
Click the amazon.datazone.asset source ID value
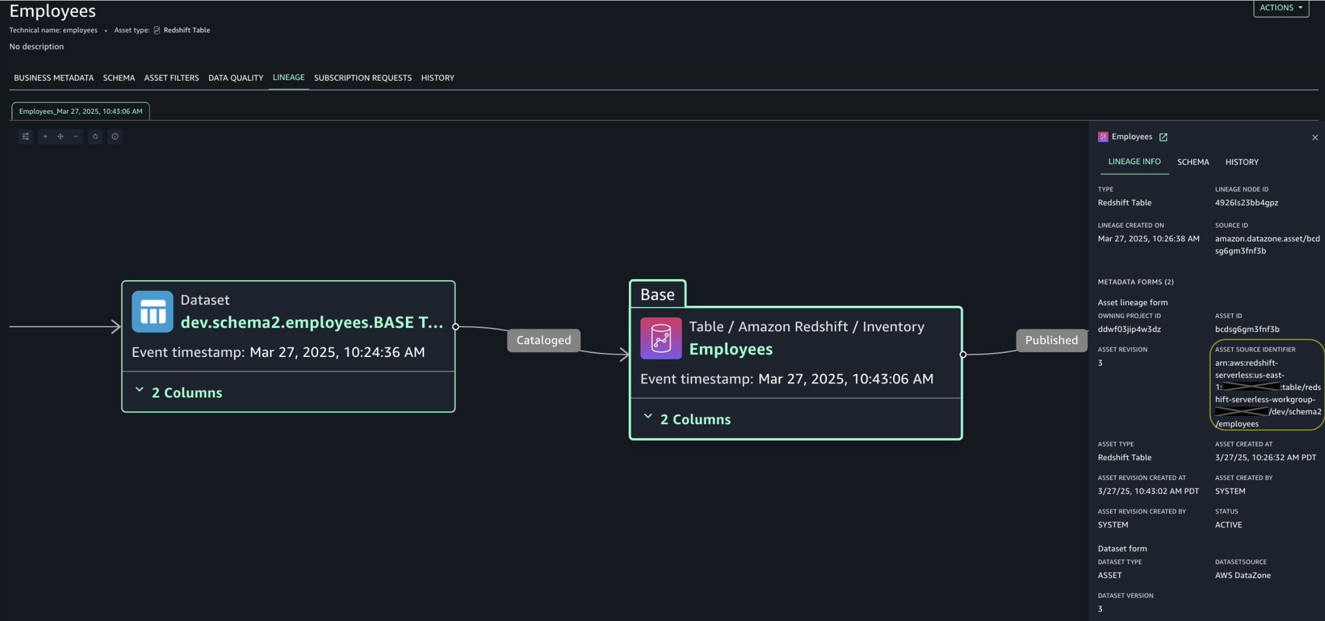coord(1267,245)
